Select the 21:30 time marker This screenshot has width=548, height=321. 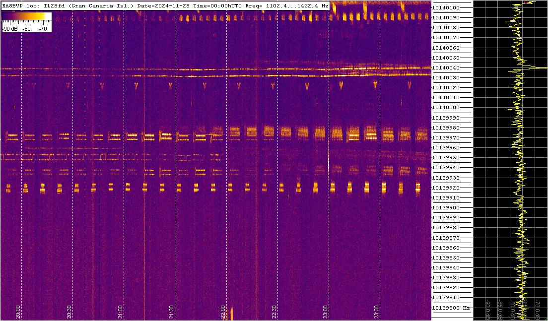click(172, 312)
